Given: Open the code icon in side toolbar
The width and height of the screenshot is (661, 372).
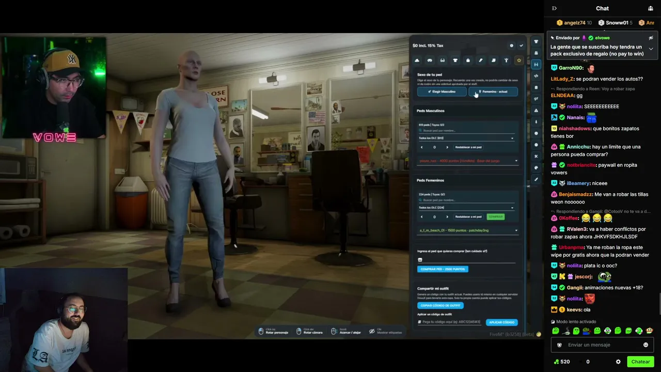Looking at the screenshot, I should (536, 76).
